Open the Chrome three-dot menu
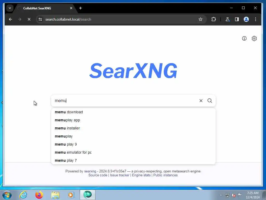Screen dimensions: 266x200 click(256, 19)
